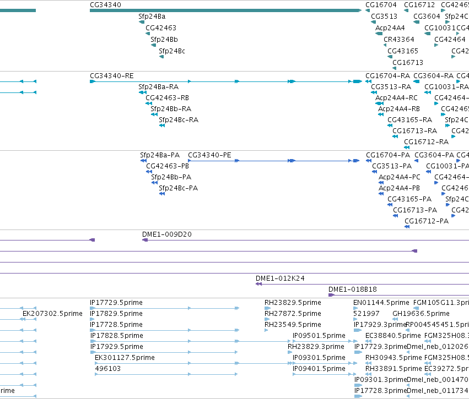This screenshot has height=399, width=469.
Task: Click the CG43165 gene label
Action: (403, 51)
